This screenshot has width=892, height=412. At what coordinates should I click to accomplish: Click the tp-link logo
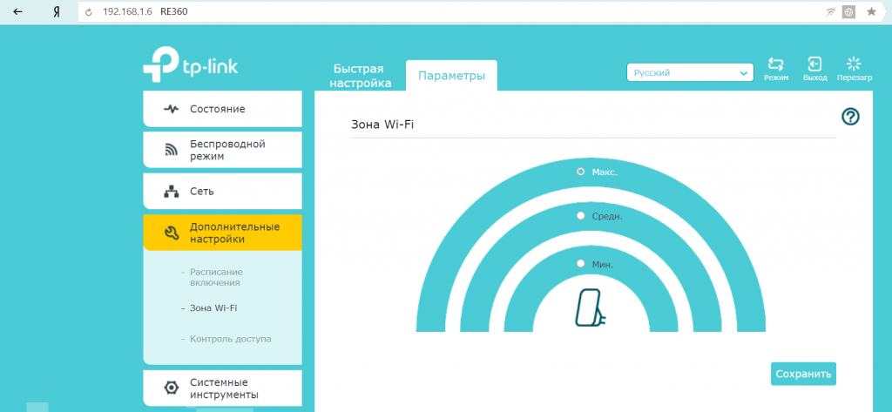coord(190,68)
